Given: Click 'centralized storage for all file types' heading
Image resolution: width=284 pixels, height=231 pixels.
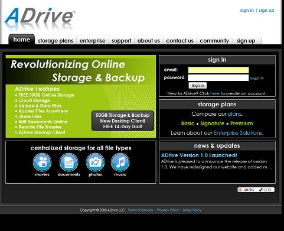Looking at the screenshot, I should pyautogui.click(x=81, y=148).
